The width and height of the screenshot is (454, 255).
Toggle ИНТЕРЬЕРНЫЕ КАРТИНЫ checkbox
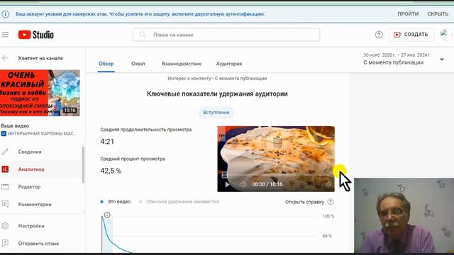4,134
